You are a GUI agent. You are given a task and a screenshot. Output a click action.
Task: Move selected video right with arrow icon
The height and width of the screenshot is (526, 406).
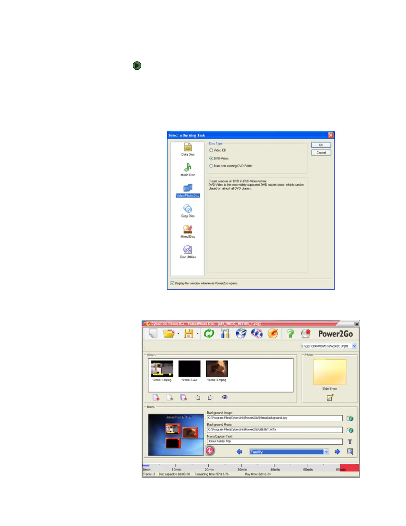coord(211,397)
